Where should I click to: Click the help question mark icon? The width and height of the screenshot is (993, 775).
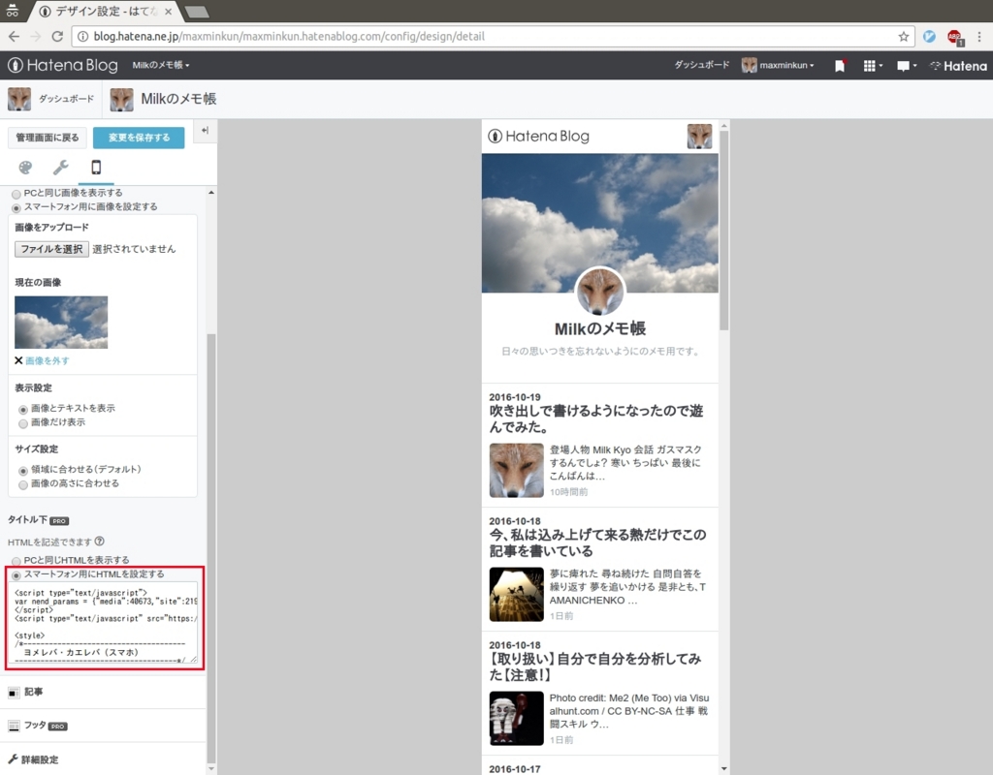pos(100,542)
